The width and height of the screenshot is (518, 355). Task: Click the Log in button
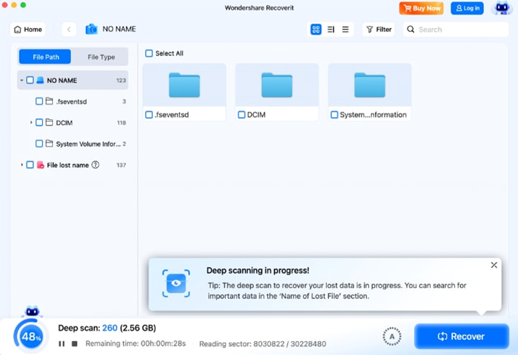tap(467, 8)
